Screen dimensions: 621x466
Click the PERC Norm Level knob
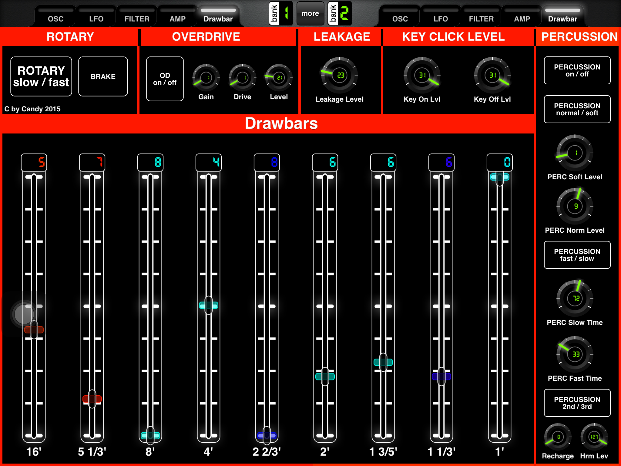[575, 206]
